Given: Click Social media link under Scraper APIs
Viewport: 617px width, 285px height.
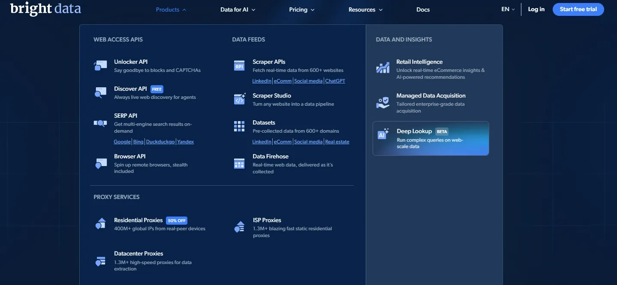Looking at the screenshot, I should click(308, 81).
